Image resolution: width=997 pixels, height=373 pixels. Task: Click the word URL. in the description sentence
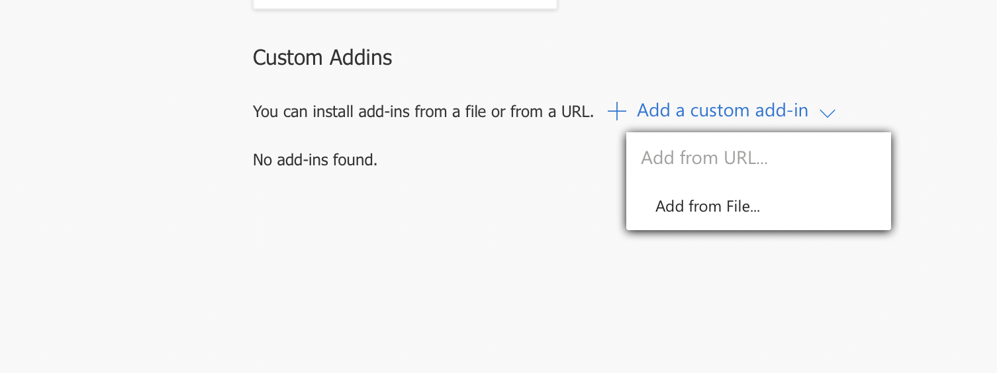point(577,112)
